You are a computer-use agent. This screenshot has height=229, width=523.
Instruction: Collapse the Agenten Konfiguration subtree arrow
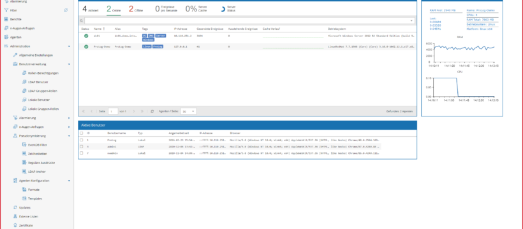(x=69, y=181)
